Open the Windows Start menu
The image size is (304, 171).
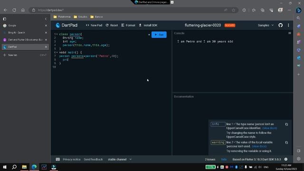4,167
